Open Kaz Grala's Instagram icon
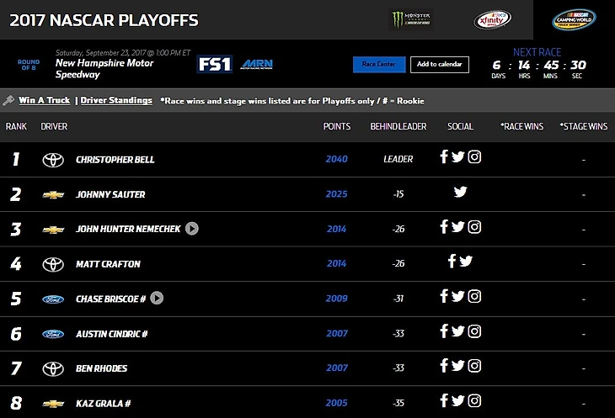The image size is (615, 418). click(x=474, y=401)
